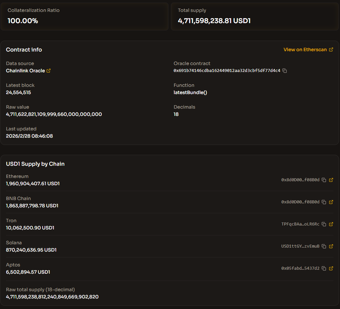340x309 pixels.
Task: Click the Tron address TPFqcBAa…oLR6Rc
Action: [300, 224]
